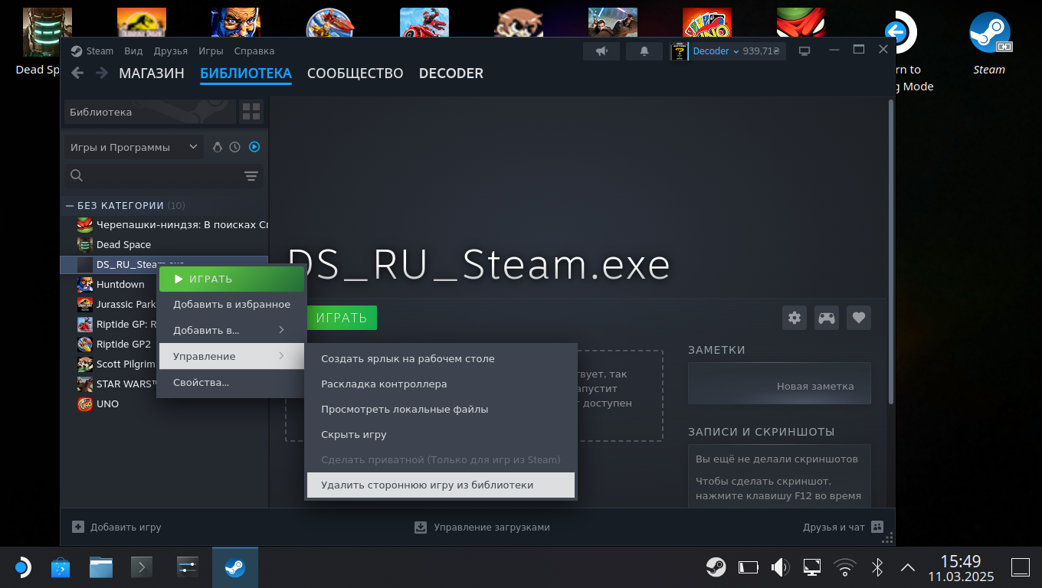Screen dimensions: 1042x588
Task: Open the Вид menu
Action: (133, 51)
